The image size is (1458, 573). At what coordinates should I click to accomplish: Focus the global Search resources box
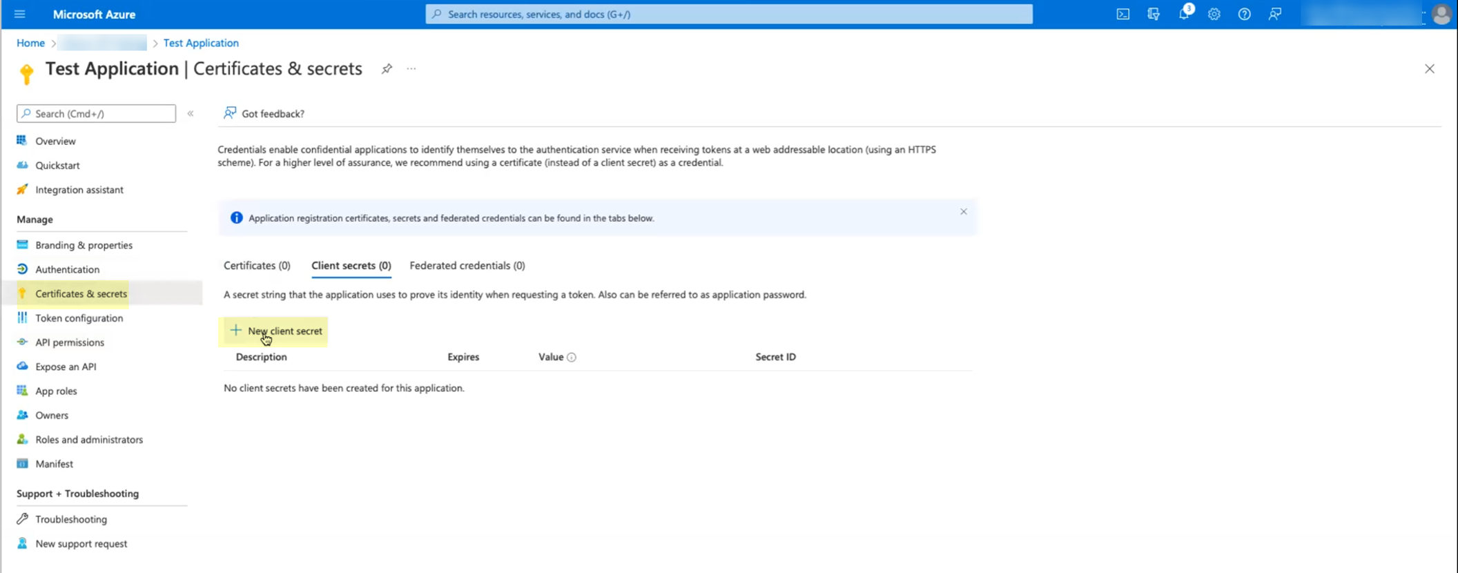(x=729, y=14)
